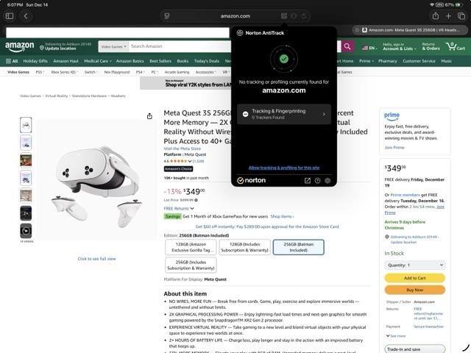This screenshot has width=471, height=353.
Task: Open the Amazon cart icon
Action: (x=458, y=46)
